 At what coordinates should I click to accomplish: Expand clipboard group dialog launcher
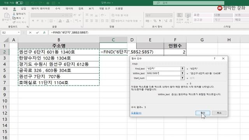tap(28, 27)
